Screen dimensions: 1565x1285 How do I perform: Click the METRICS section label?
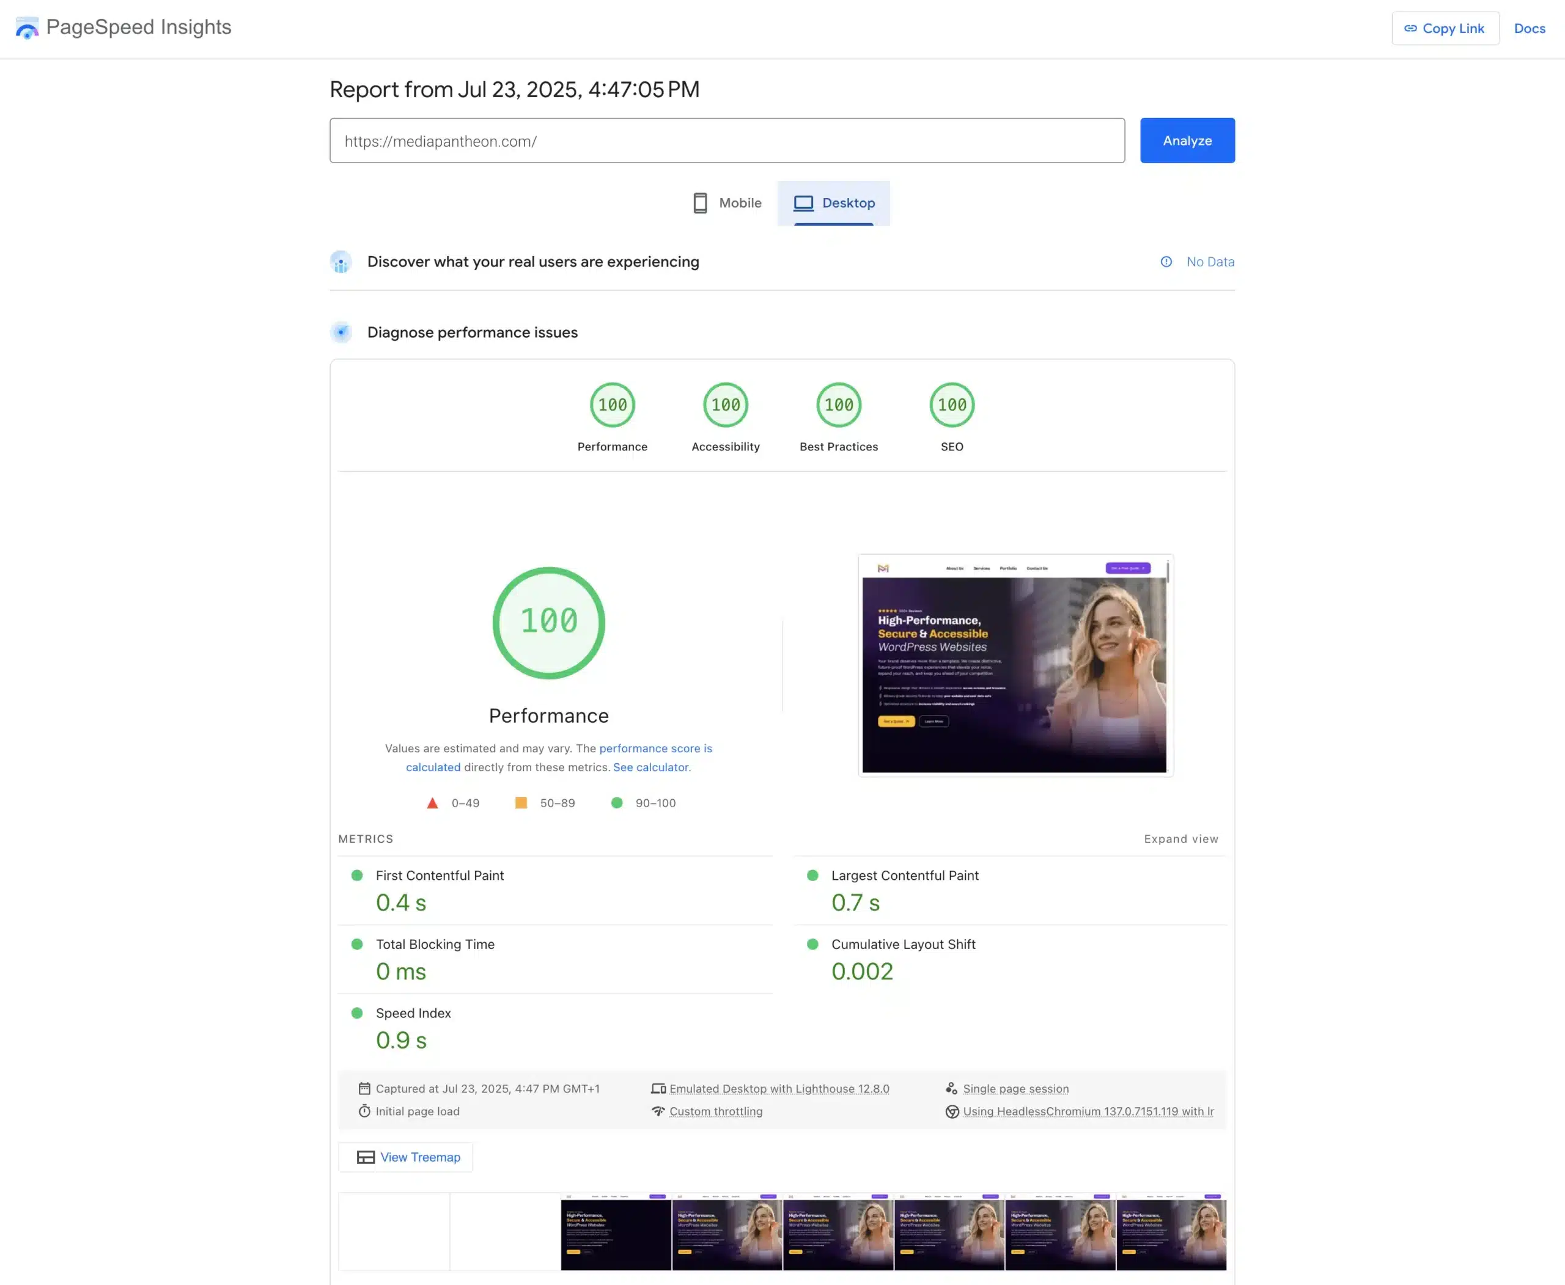click(365, 839)
